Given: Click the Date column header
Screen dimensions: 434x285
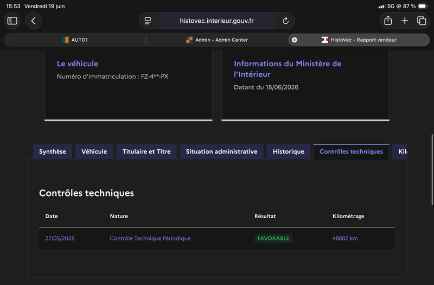Looking at the screenshot, I should (52, 216).
